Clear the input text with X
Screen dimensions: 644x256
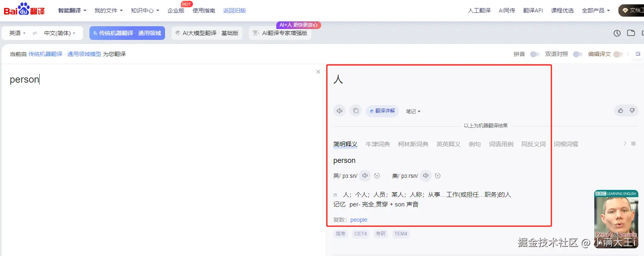(318, 72)
